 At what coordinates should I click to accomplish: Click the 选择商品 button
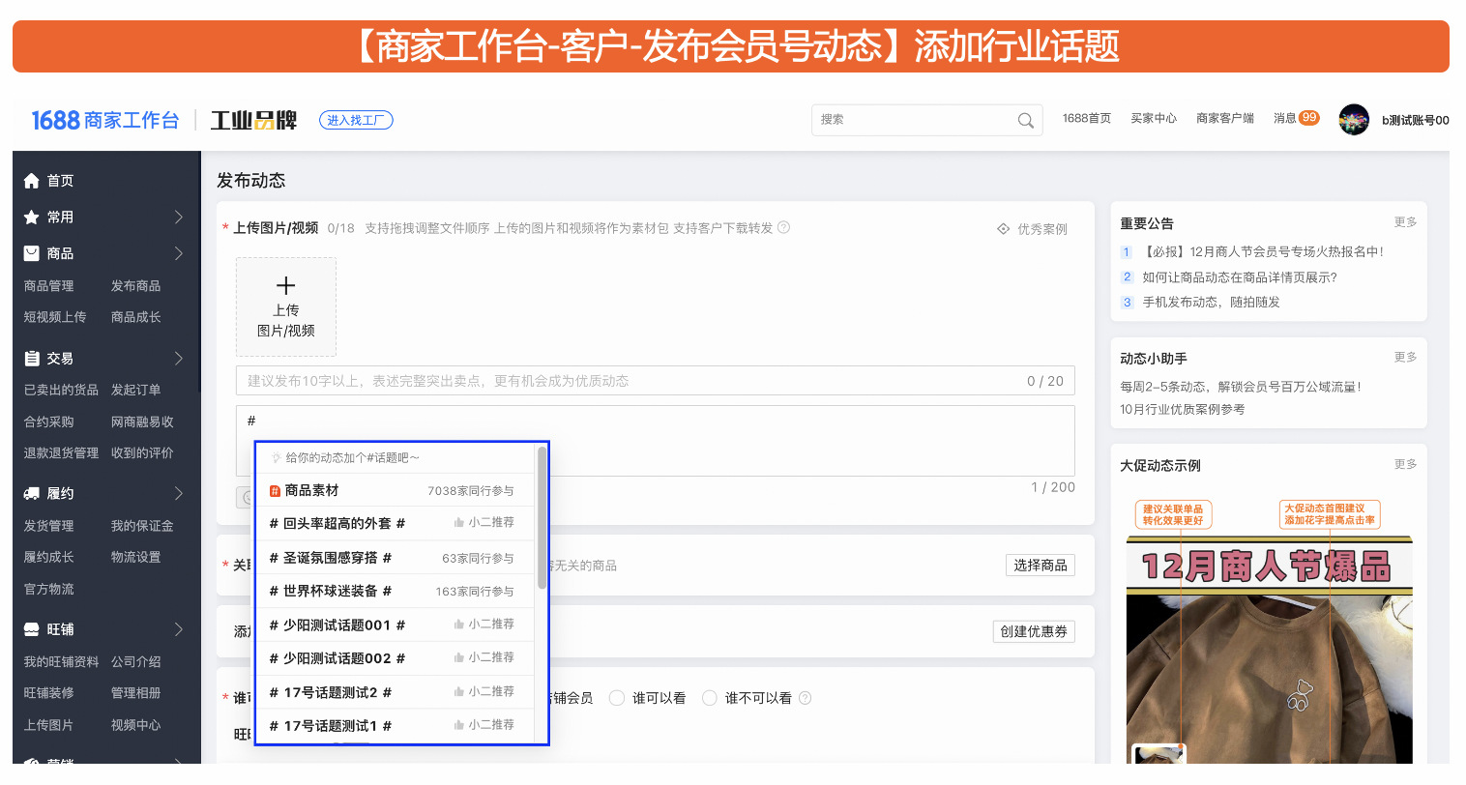point(1040,566)
